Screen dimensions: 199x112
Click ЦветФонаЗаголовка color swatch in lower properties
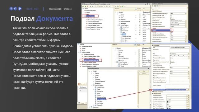click(x=168, y=100)
